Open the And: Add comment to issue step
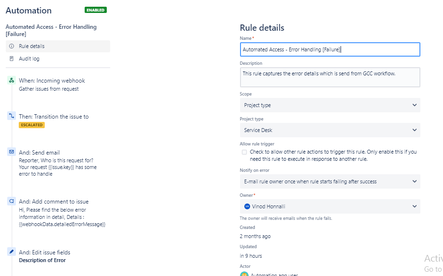Viewport: 443px width, 276px height. tap(54, 202)
